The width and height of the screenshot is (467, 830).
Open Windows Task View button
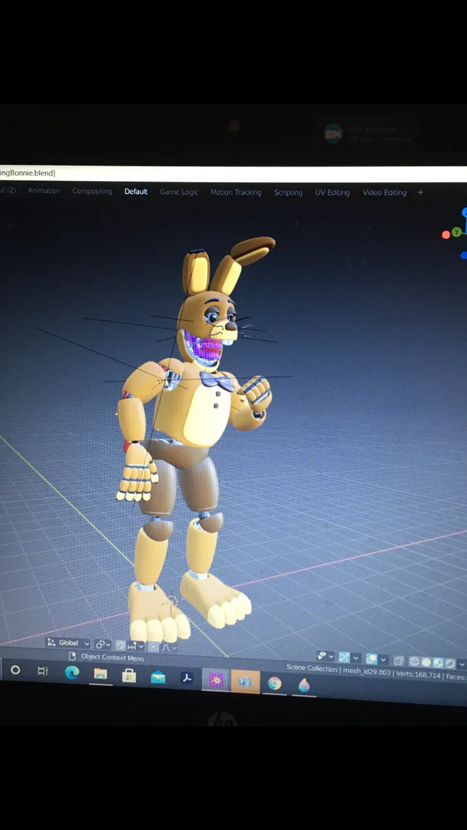(43, 671)
